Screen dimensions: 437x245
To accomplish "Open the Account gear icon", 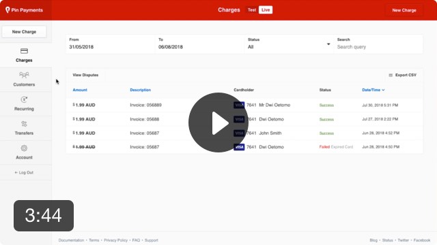I will tap(24, 148).
